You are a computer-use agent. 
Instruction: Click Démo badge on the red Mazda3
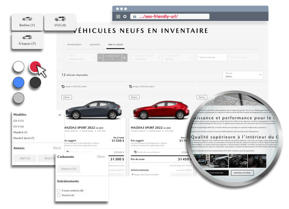coord(134,97)
